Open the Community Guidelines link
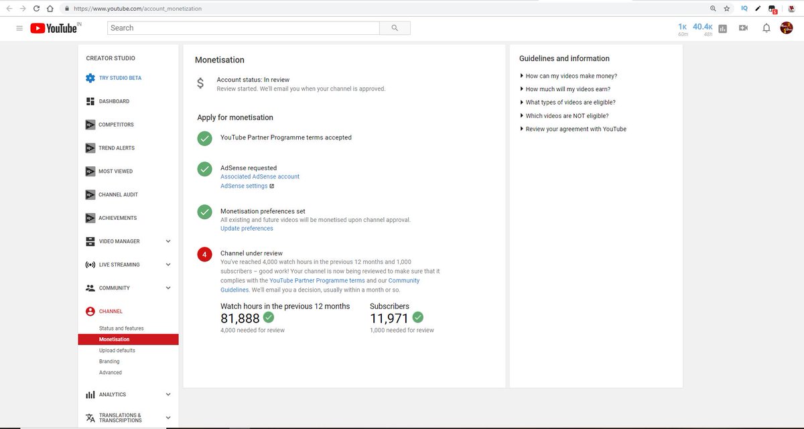This screenshot has height=429, width=804. click(320, 286)
